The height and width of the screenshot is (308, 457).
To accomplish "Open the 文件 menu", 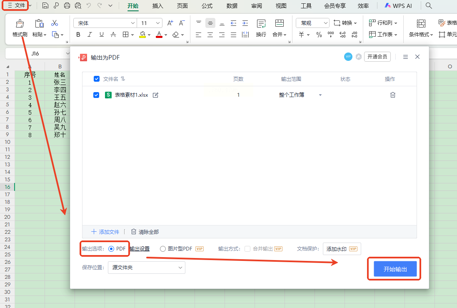I will click(17, 6).
